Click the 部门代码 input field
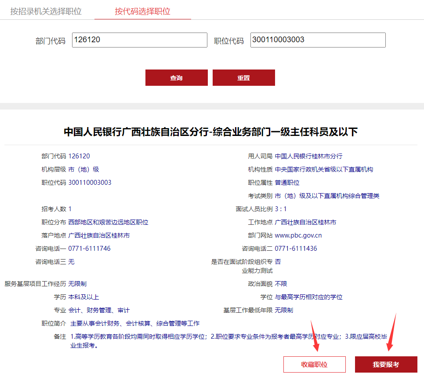Screen dimensions: 424x377 click(x=140, y=40)
